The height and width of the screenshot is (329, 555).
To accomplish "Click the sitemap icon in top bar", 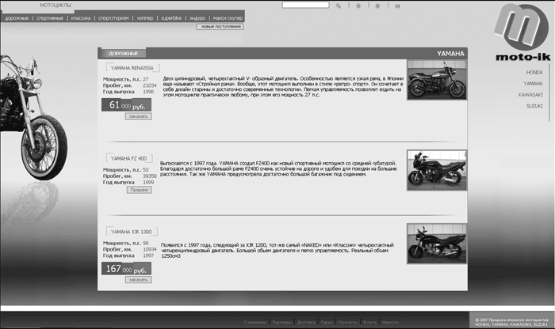I will point(377,5).
